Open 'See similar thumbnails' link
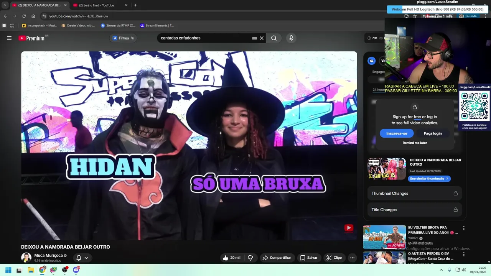The height and width of the screenshot is (276, 491). [x=429, y=179]
